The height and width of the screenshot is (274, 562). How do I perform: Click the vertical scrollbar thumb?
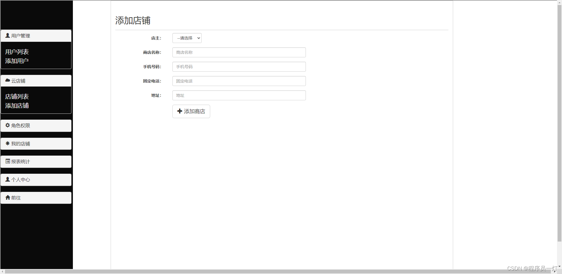point(559,123)
